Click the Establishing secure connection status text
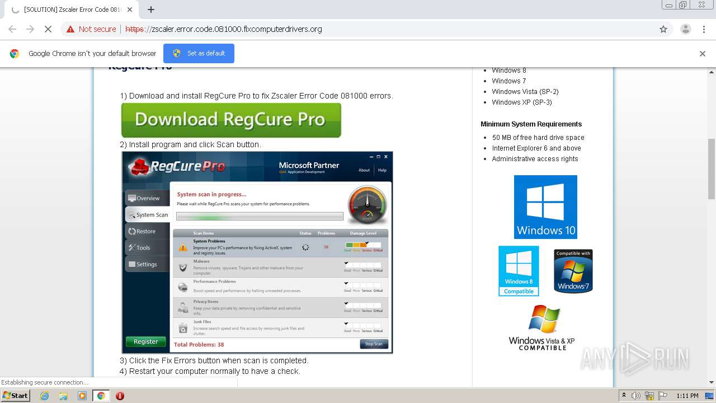The image size is (716, 403). point(45,382)
